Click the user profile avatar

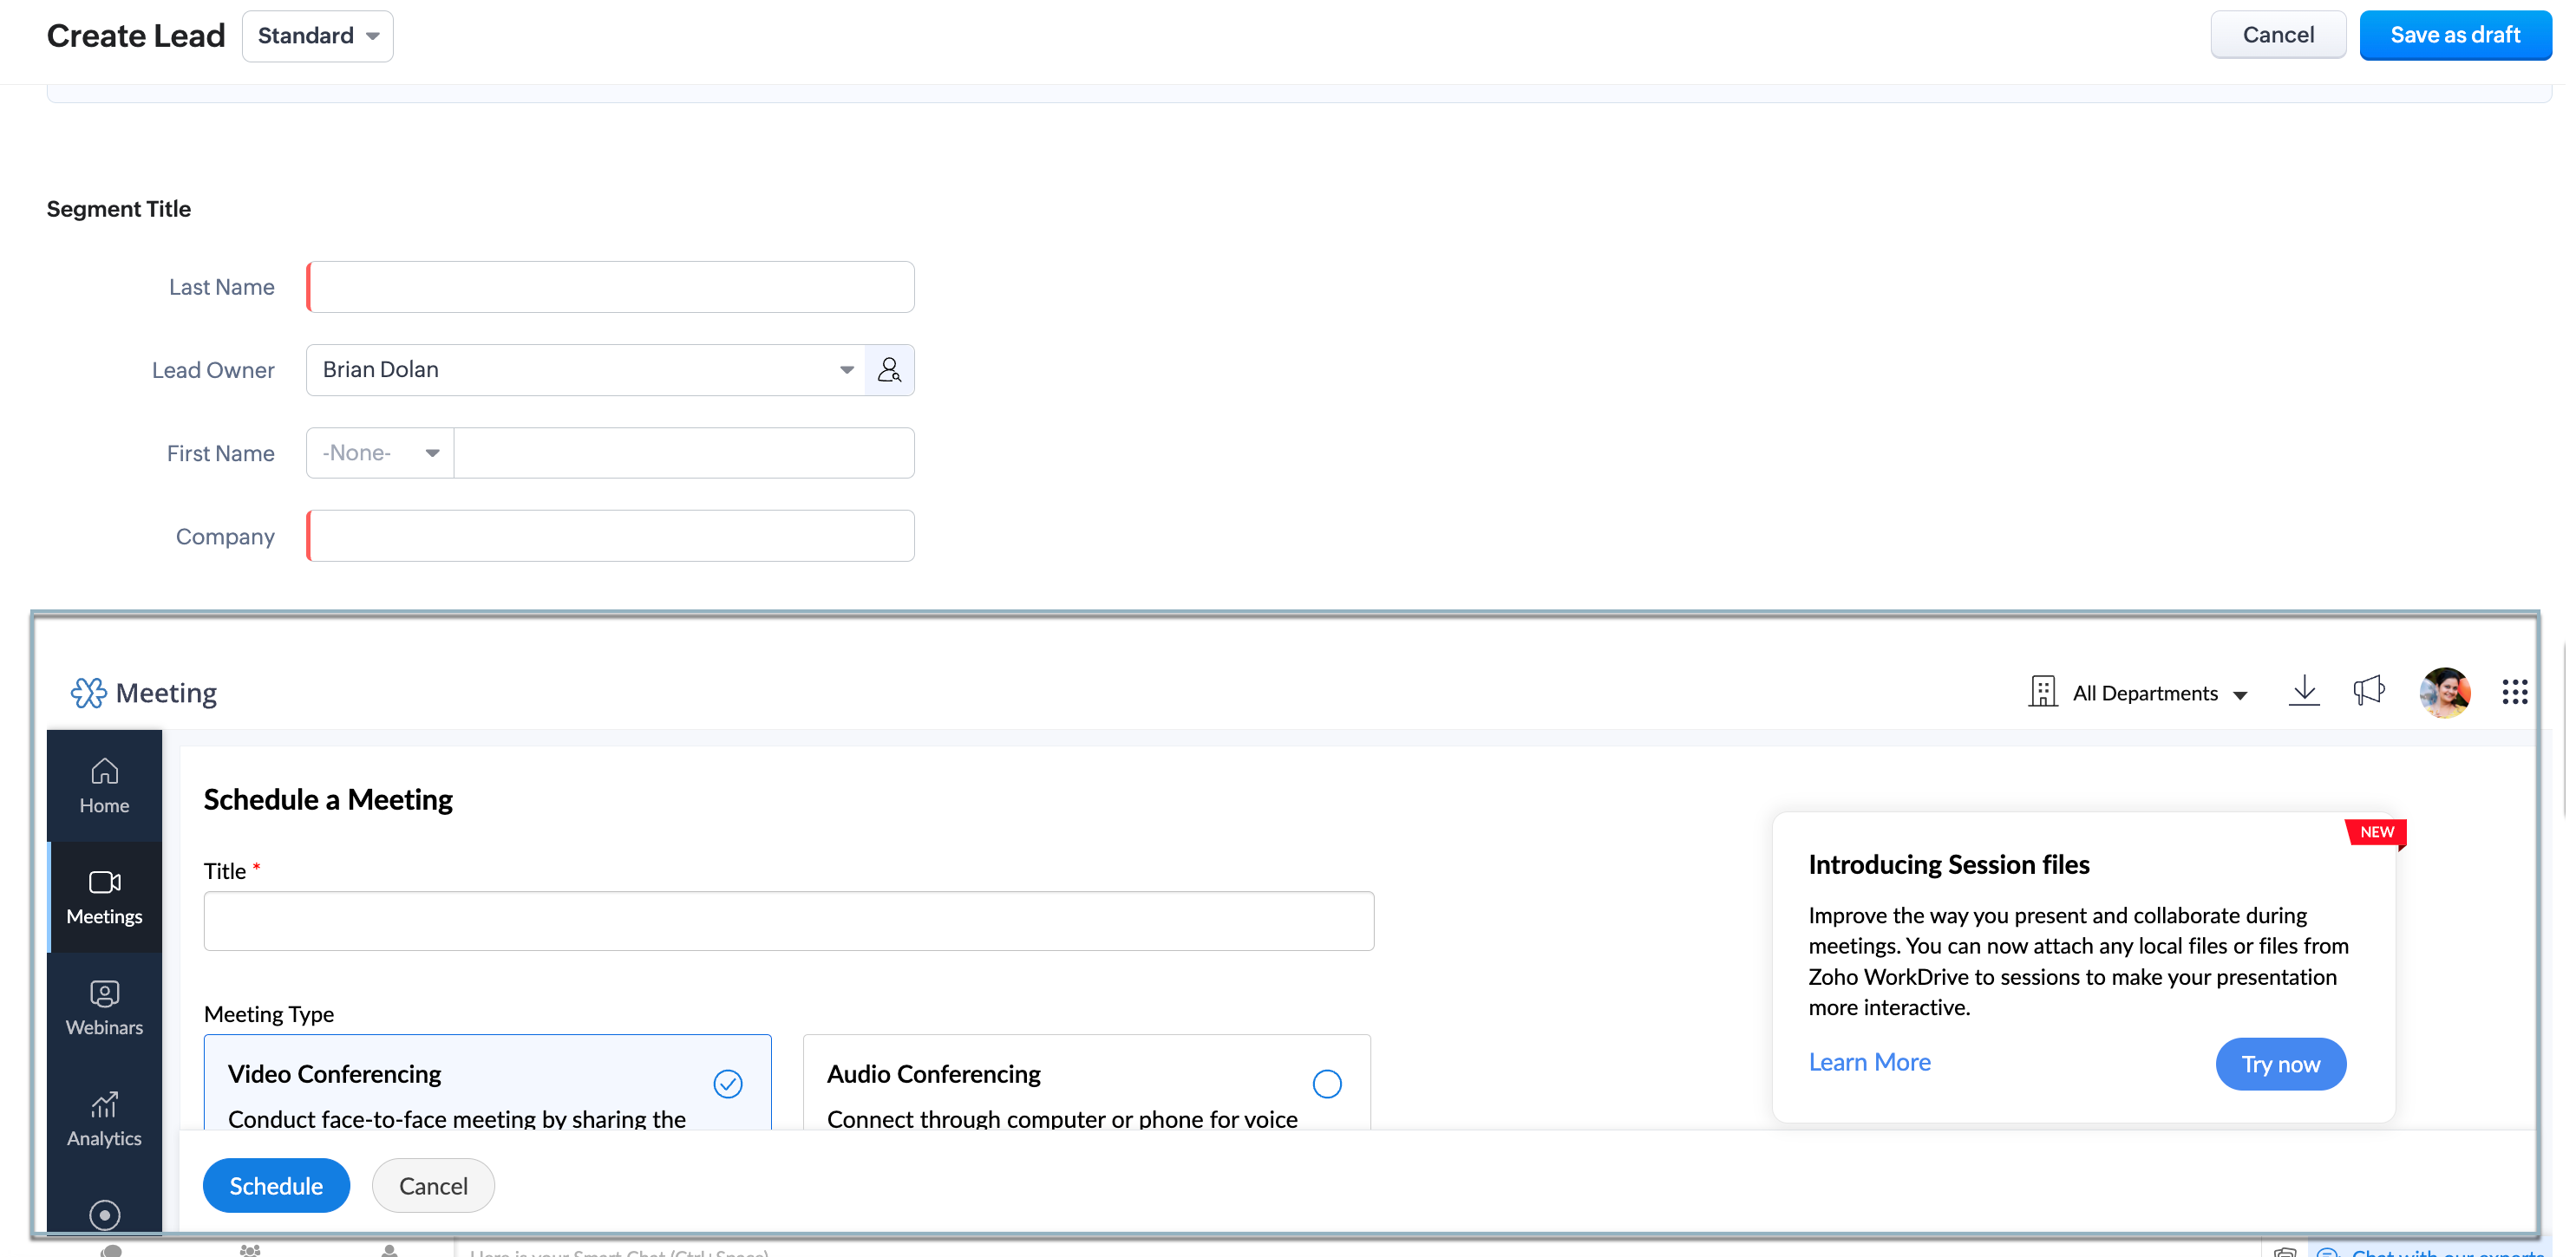pos(2444,692)
